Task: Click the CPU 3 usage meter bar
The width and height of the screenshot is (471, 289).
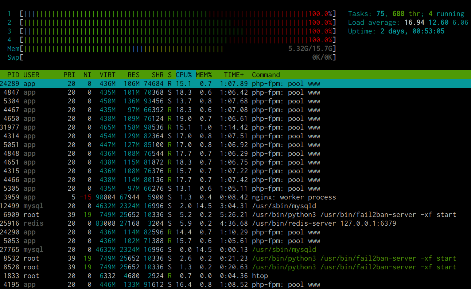Action: pos(178,31)
